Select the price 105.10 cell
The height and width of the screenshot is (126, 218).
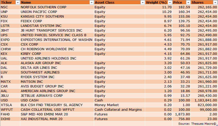coord(181,26)
